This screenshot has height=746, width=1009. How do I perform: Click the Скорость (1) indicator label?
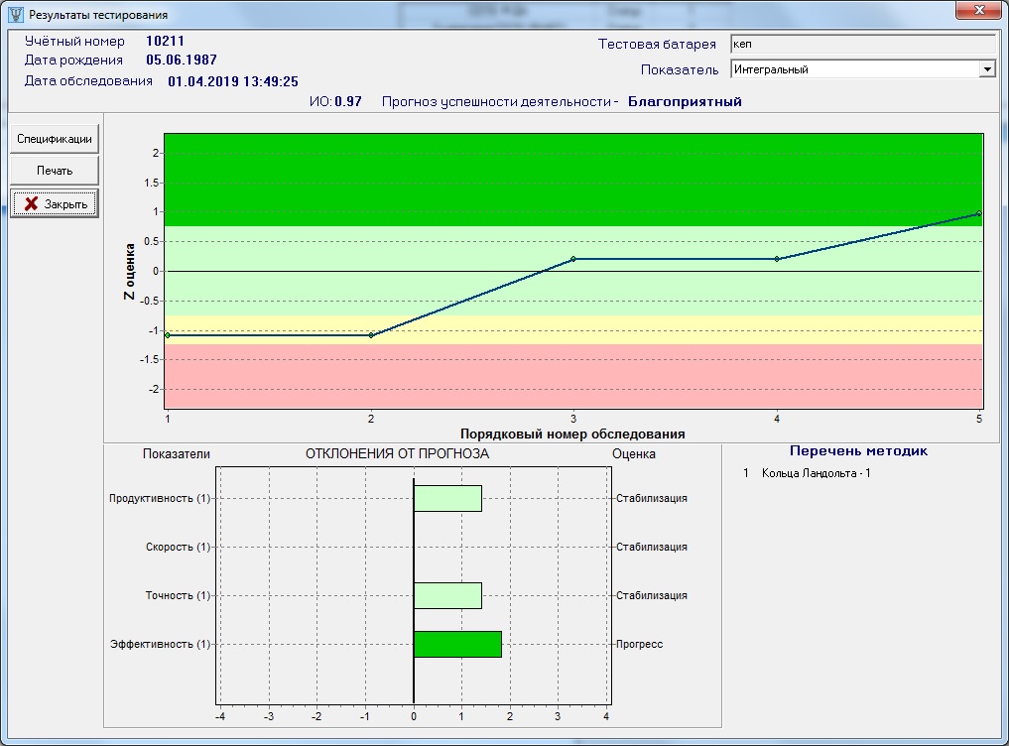pyautogui.click(x=178, y=547)
